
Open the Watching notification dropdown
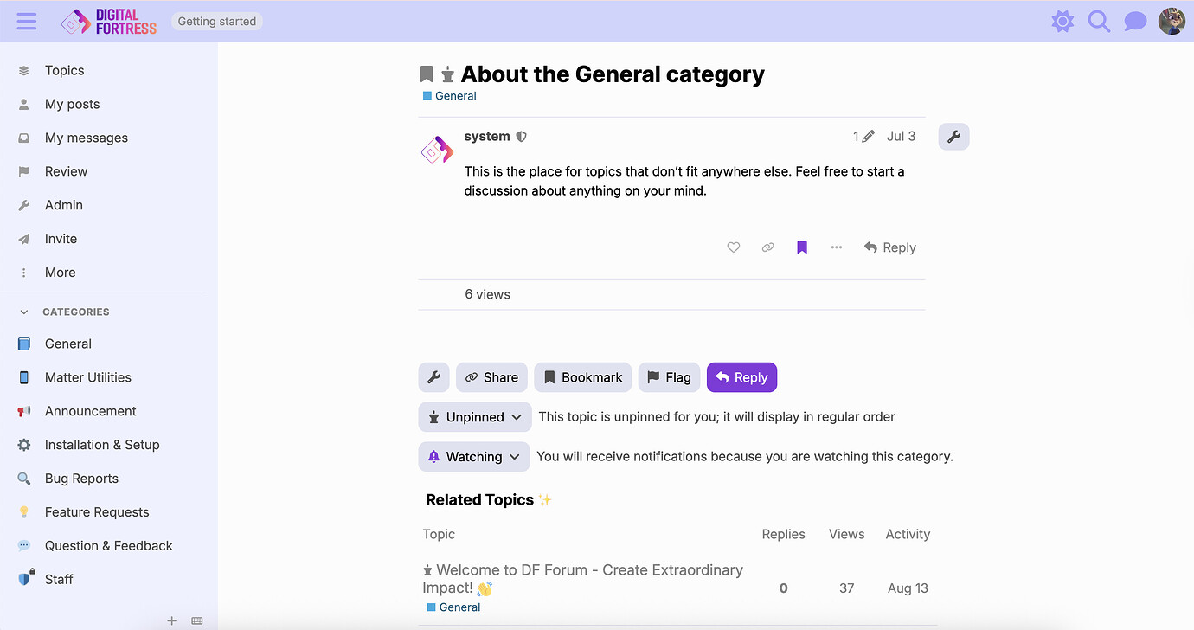[x=473, y=457]
